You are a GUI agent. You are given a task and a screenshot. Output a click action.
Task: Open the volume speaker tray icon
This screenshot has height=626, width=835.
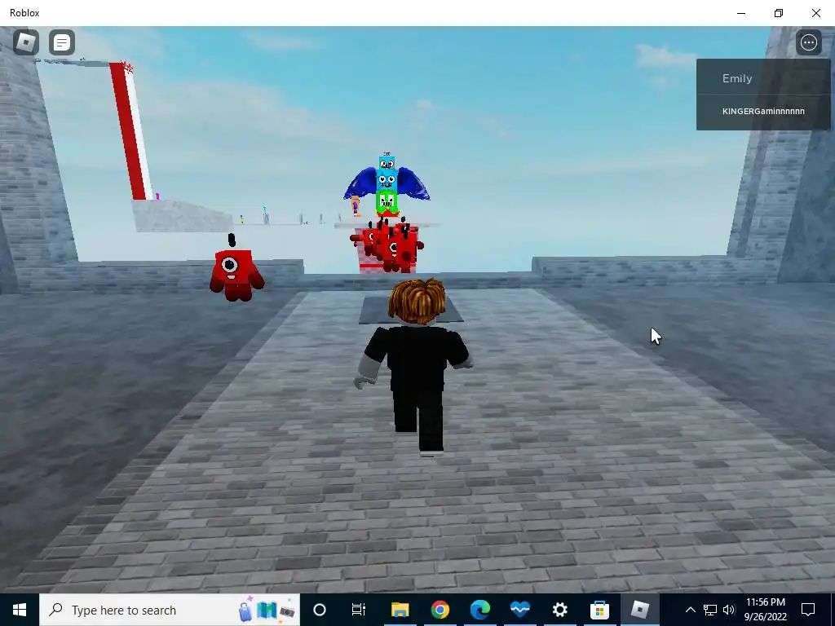729,610
